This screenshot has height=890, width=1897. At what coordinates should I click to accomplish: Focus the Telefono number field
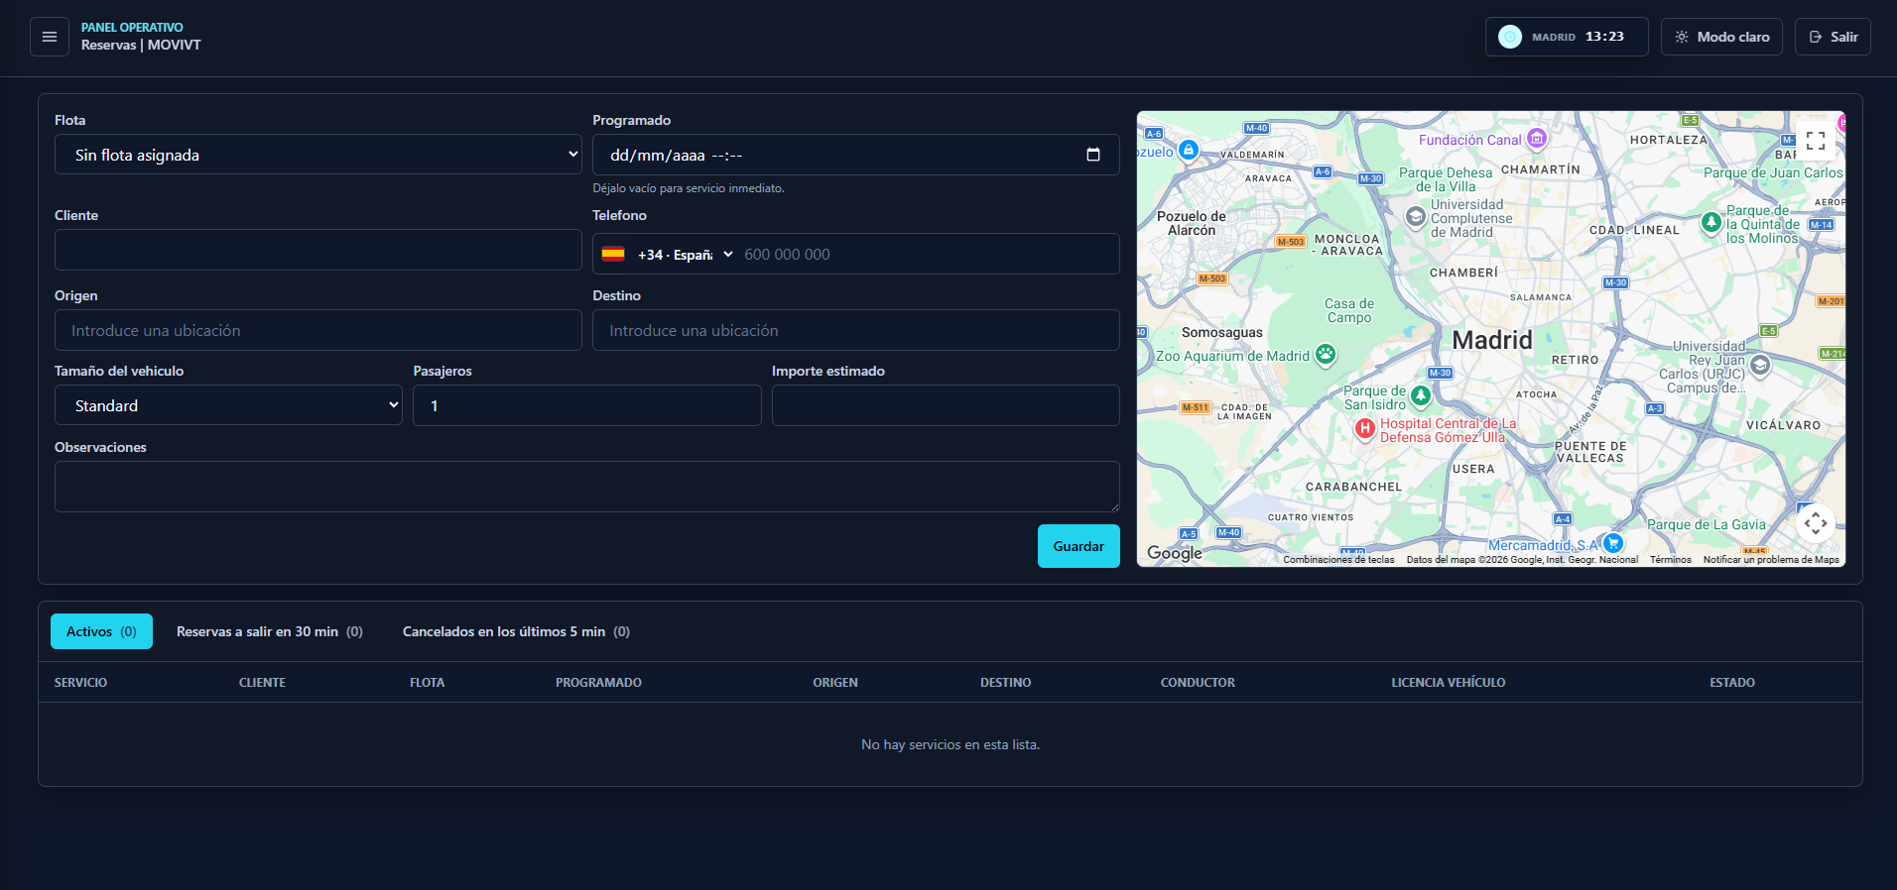coord(927,255)
